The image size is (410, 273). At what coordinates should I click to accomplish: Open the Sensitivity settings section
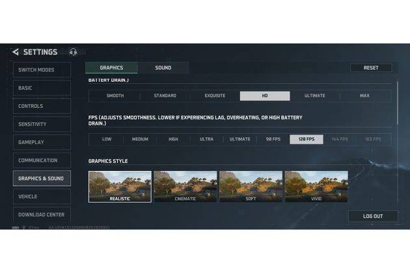tap(42, 124)
